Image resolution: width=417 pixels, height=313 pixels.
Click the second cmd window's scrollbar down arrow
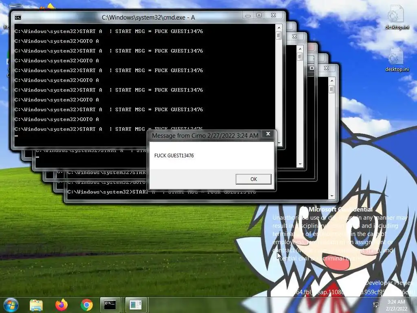(300, 164)
